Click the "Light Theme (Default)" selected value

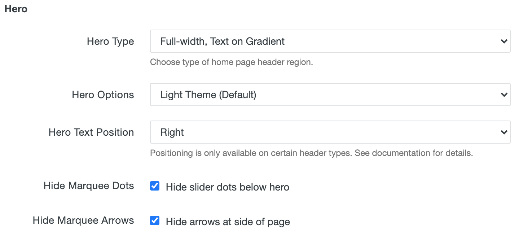208,95
